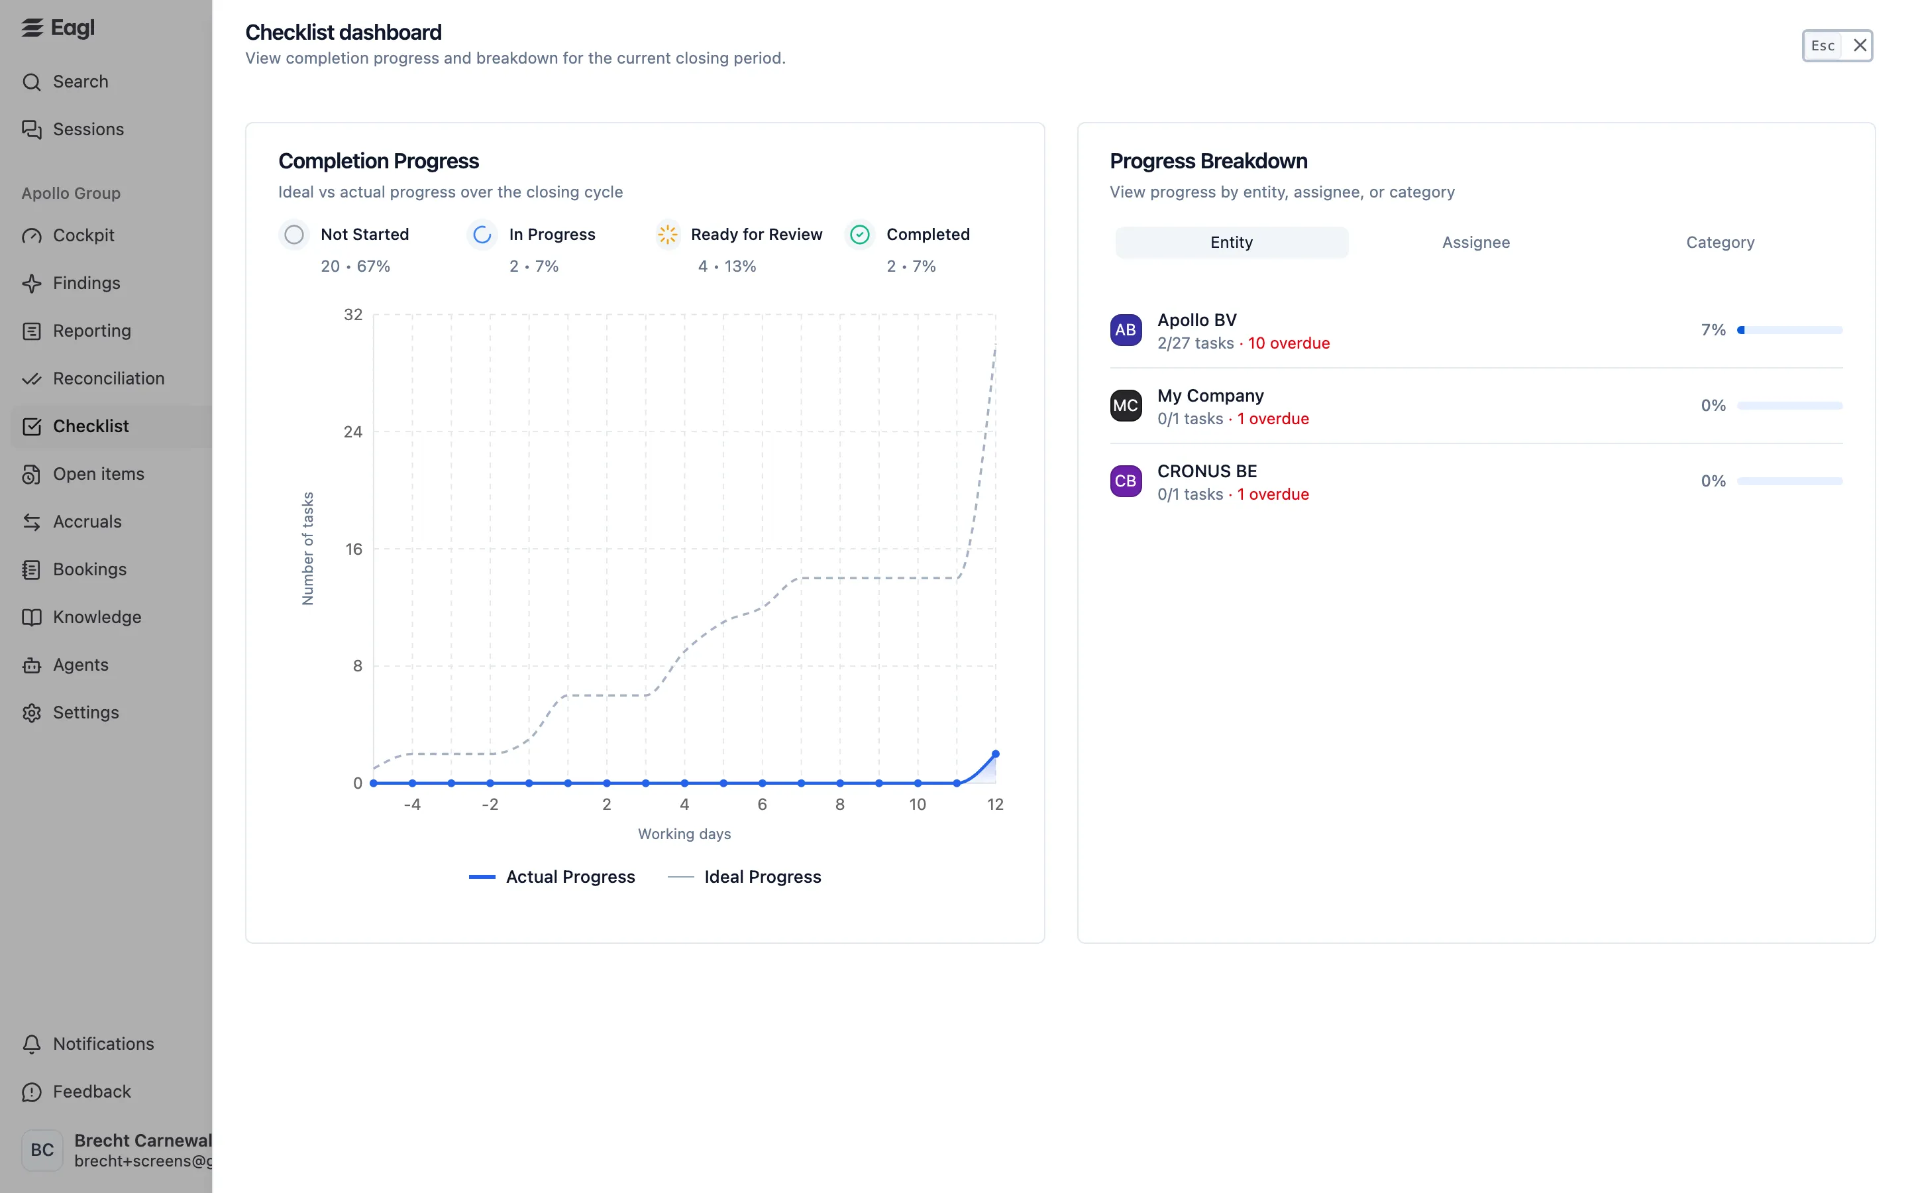
Task: Click the Notifications bell icon
Action: tap(32, 1045)
